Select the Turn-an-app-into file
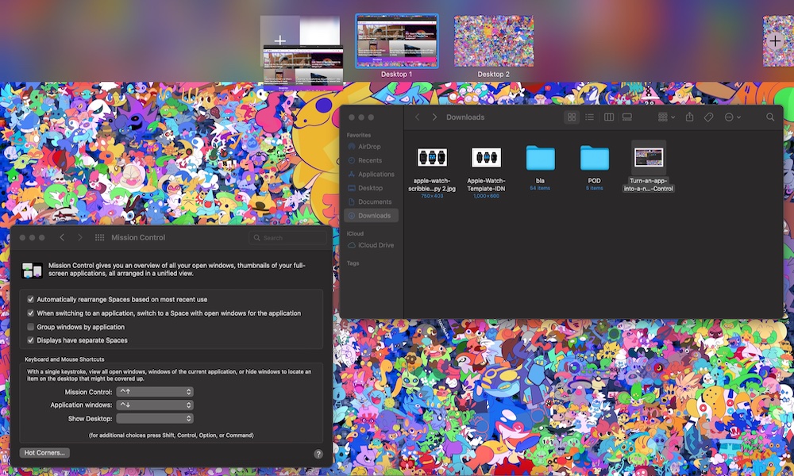Image resolution: width=794 pixels, height=476 pixels. click(649, 167)
